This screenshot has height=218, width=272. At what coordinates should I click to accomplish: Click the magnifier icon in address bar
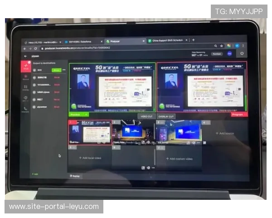(216, 46)
